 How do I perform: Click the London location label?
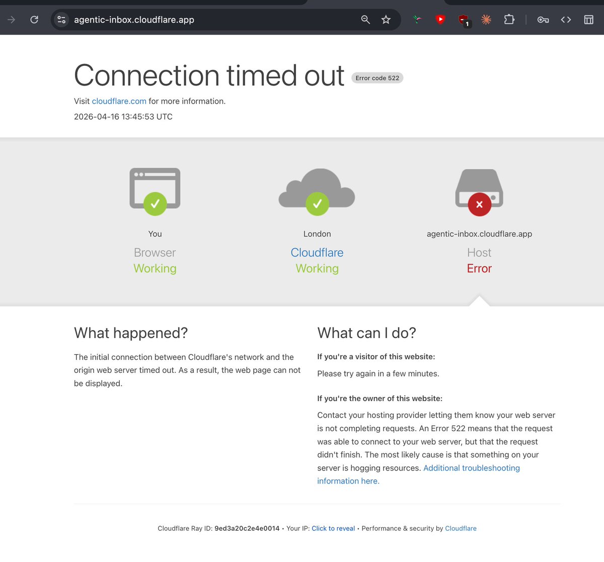(x=317, y=234)
